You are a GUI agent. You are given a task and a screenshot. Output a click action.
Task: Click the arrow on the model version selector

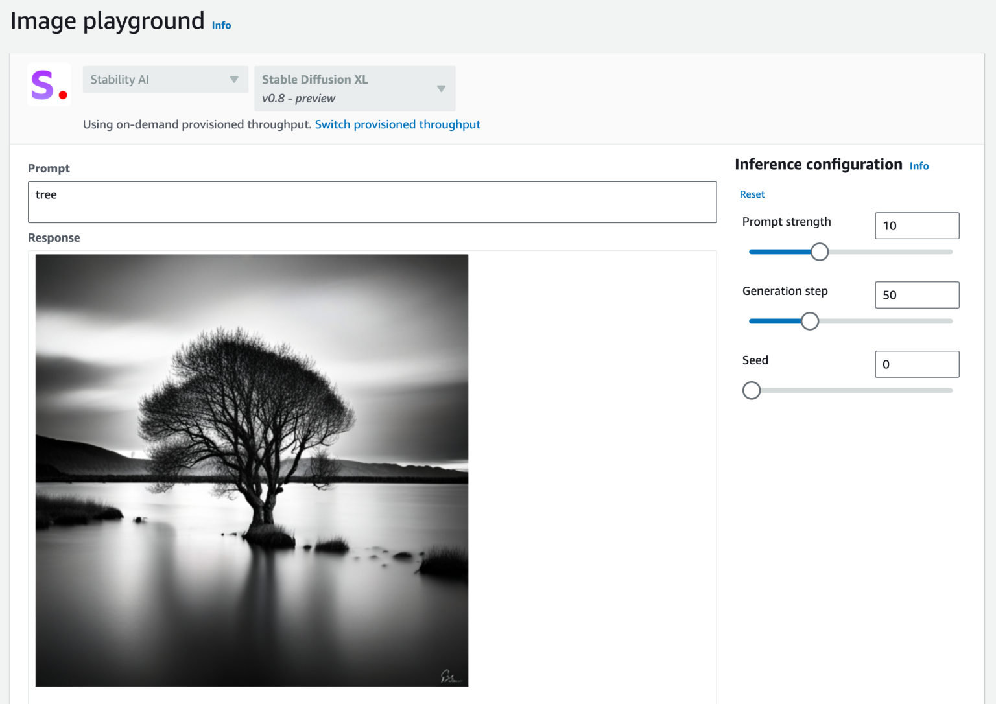[x=441, y=89]
